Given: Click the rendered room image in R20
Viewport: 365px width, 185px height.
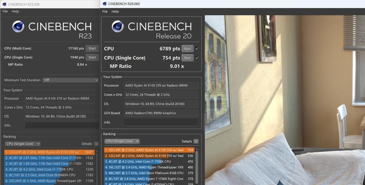Looking at the screenshot, I should click(285, 100).
